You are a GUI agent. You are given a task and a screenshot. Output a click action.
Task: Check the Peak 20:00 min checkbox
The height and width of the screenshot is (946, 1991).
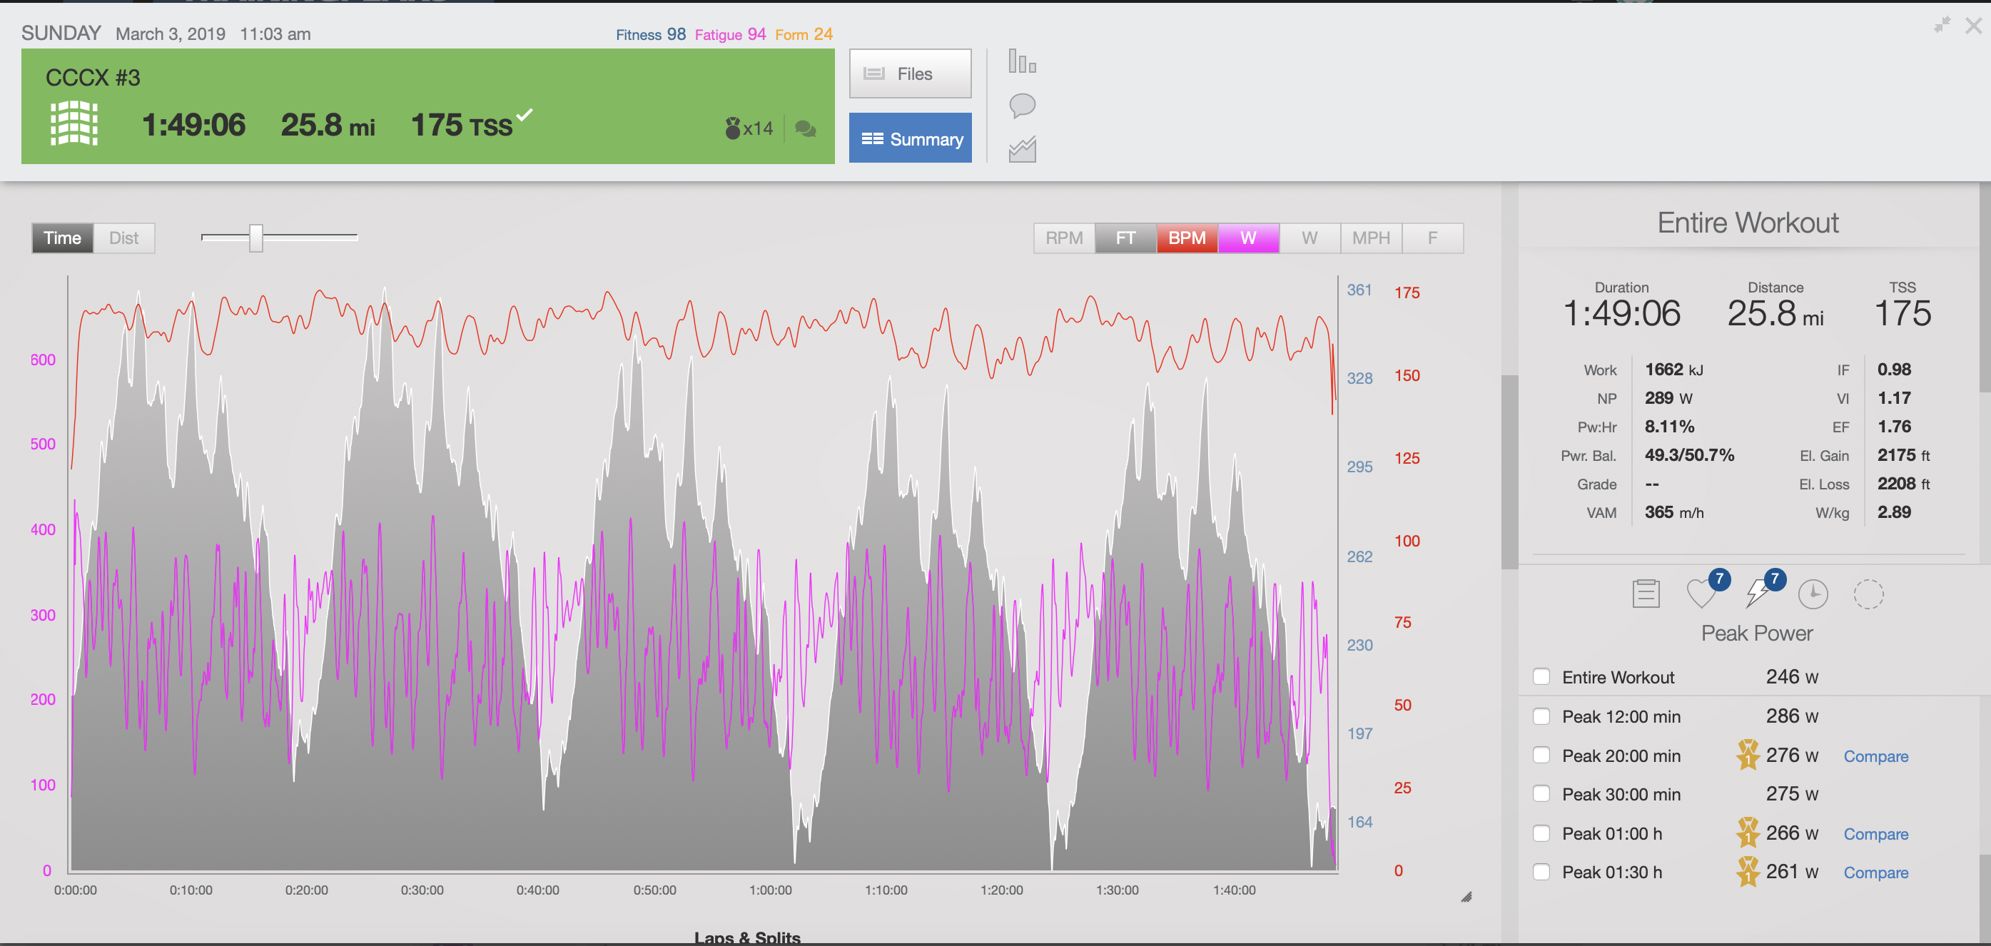pos(1541,755)
